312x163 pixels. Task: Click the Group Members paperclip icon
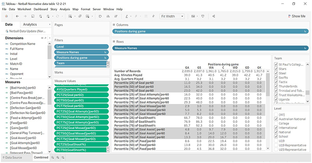[x=136, y=16]
